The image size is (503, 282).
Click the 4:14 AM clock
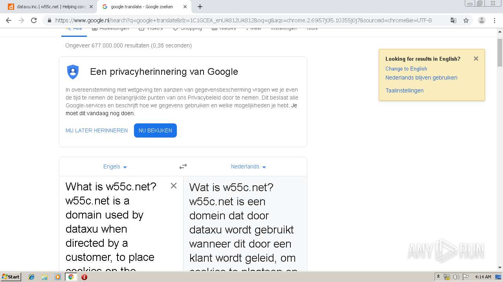click(x=483, y=277)
